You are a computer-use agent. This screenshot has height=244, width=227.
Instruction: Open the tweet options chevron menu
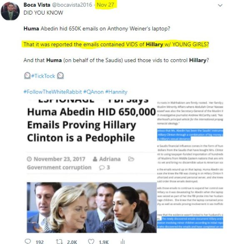[220, 5]
